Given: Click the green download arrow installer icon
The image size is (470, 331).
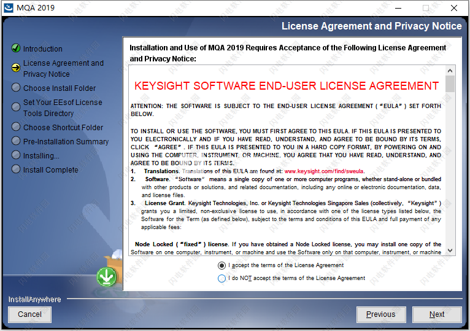Looking at the screenshot, I should coord(106,276).
